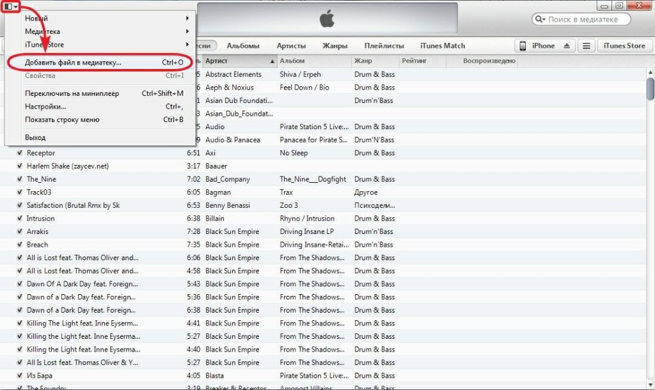Click the iPhone device icon

click(x=523, y=46)
